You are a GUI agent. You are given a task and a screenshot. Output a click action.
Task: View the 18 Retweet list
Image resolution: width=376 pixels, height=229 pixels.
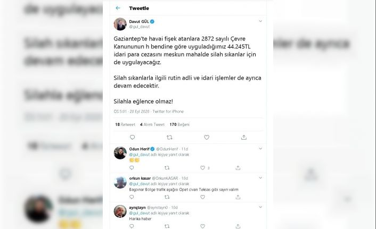coord(125,124)
